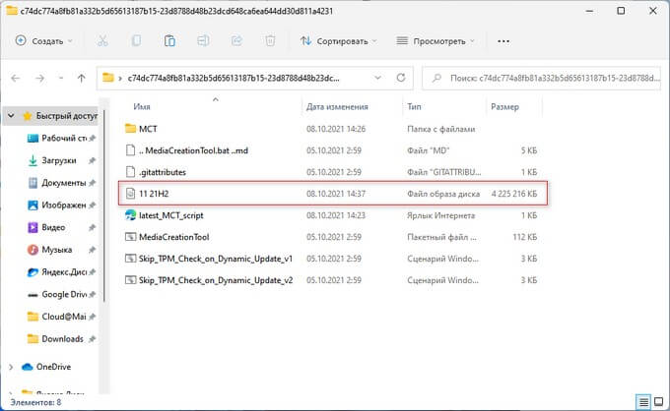
Task: Open Музыка in sidebar
Action: (57, 250)
